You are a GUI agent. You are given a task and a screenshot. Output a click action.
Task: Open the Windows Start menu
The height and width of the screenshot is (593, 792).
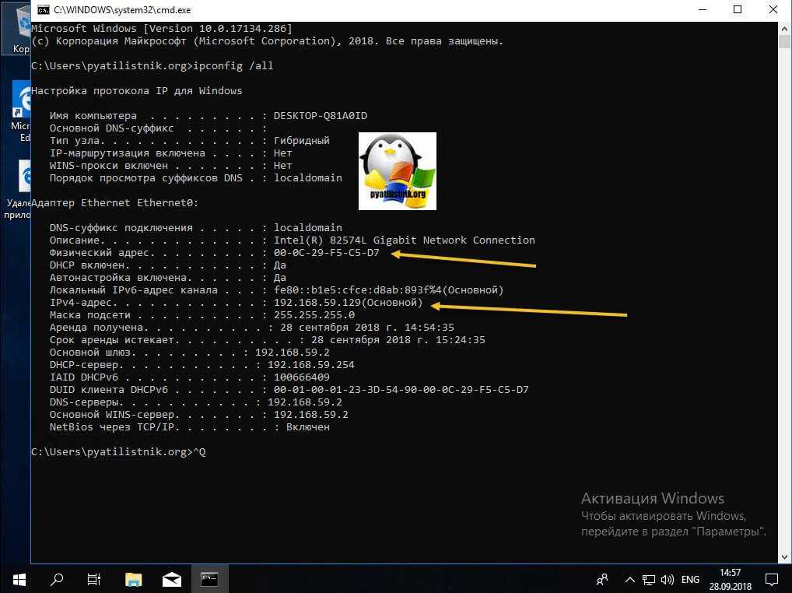(x=18, y=579)
